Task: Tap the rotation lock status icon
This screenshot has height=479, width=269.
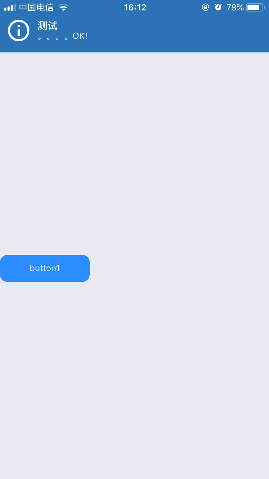Action: click(206, 7)
